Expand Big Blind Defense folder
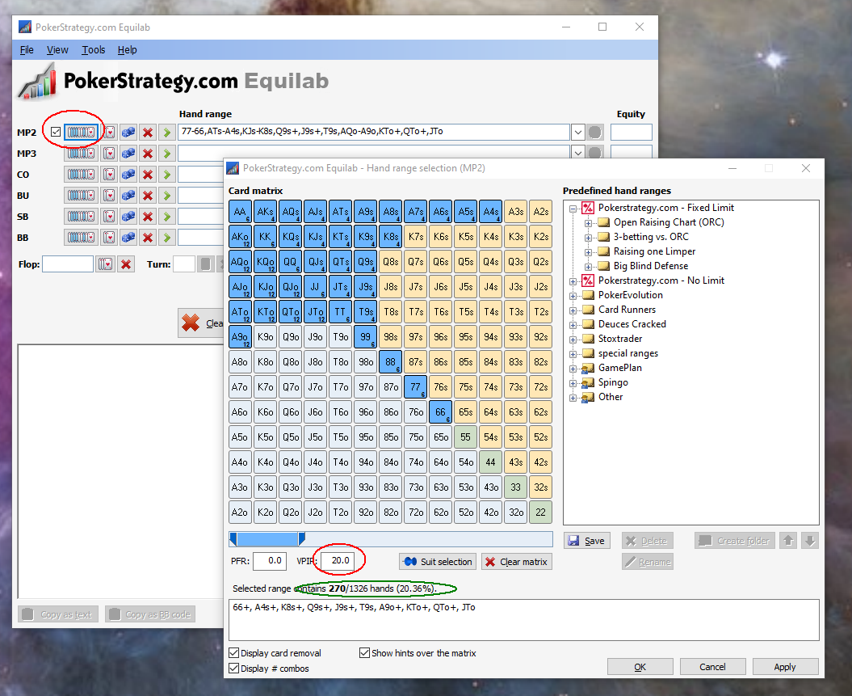Screen dimensions: 852x696 [x=588, y=267]
